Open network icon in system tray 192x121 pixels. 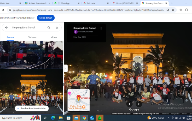180,118
